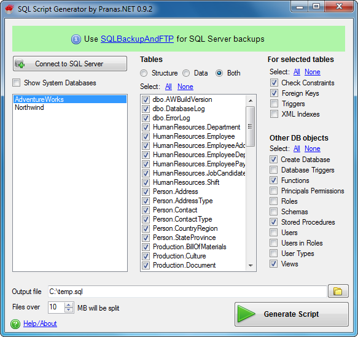Click the tables list scrollbar thumb

pyautogui.click(x=251, y=126)
